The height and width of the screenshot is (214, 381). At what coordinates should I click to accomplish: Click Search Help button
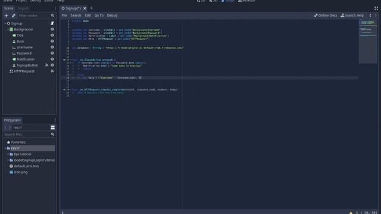[x=352, y=15]
